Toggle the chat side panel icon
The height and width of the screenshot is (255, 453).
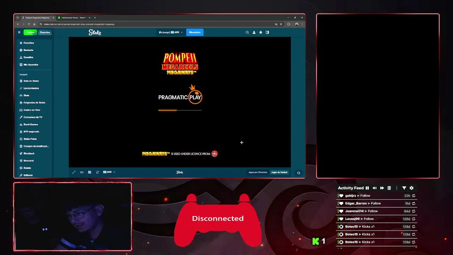[x=267, y=32]
